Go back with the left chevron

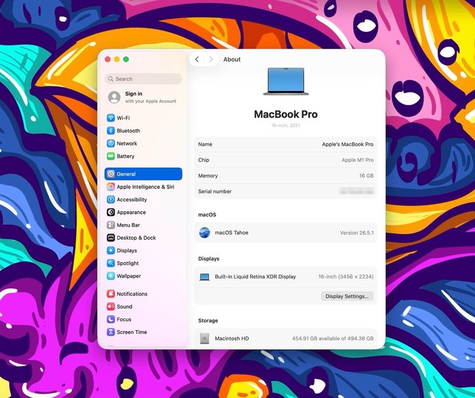[x=197, y=59]
